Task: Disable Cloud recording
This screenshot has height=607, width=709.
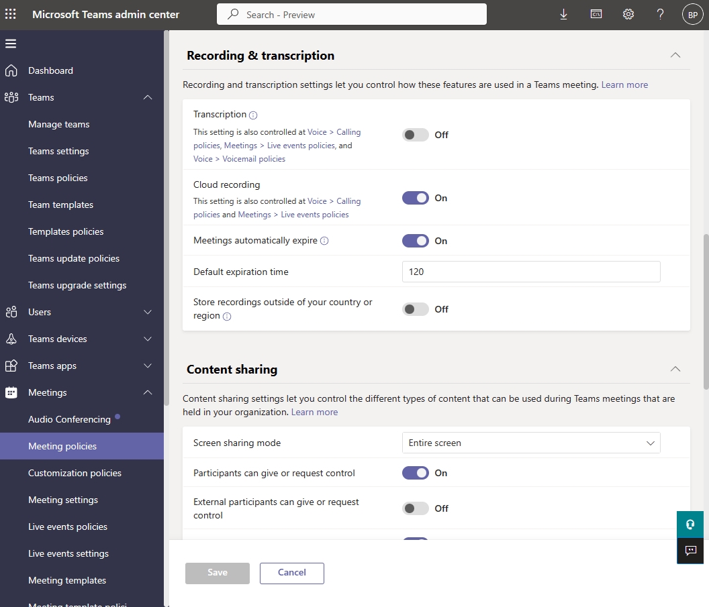Action: [415, 198]
